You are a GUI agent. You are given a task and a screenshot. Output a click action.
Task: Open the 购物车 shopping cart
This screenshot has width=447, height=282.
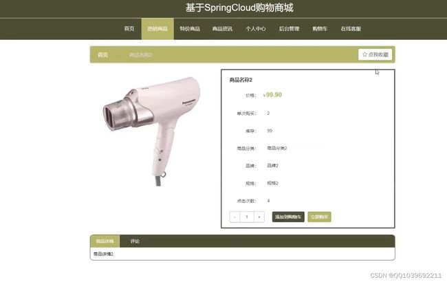point(320,29)
